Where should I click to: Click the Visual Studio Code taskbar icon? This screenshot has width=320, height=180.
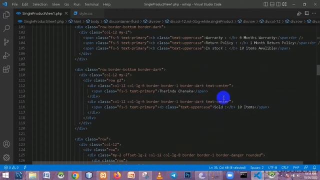point(257,175)
